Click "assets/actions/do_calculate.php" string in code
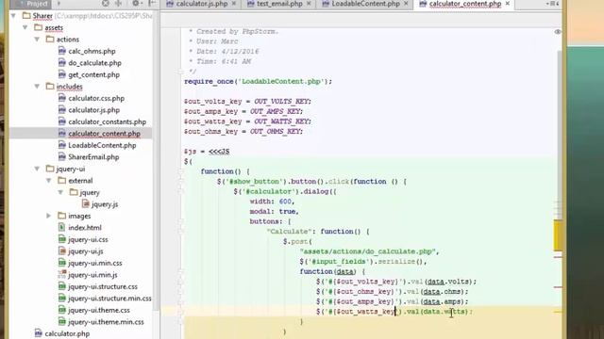The width and height of the screenshot is (604, 339). (x=367, y=251)
